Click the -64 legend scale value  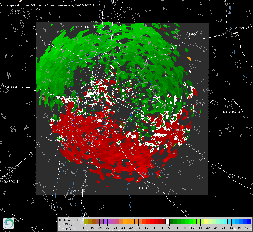84,228
